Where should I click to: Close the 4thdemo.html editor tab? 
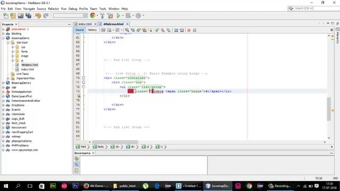[x=127, y=24]
